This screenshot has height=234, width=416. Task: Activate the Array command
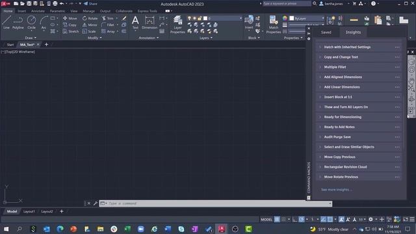108,31
